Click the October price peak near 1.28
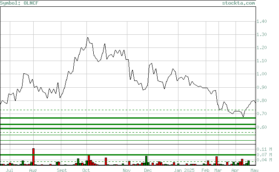The image size is (279, 172). pyautogui.click(x=88, y=38)
